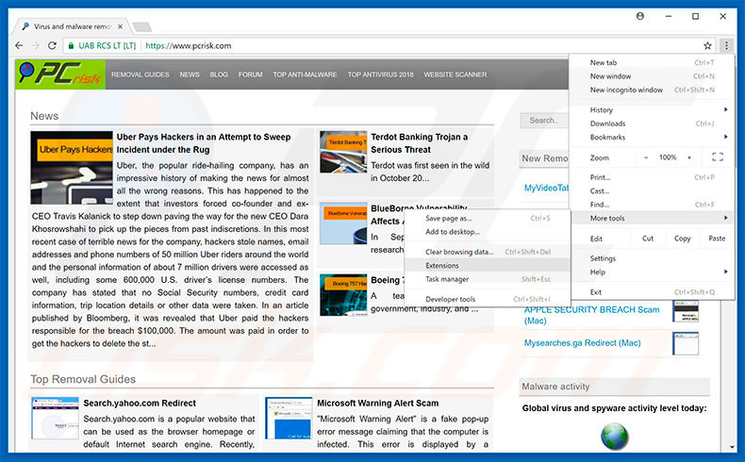This screenshot has width=745, height=462.
Task: Open Microsoft Warning Alert Scam thumbnail
Action: pyautogui.click(x=289, y=419)
